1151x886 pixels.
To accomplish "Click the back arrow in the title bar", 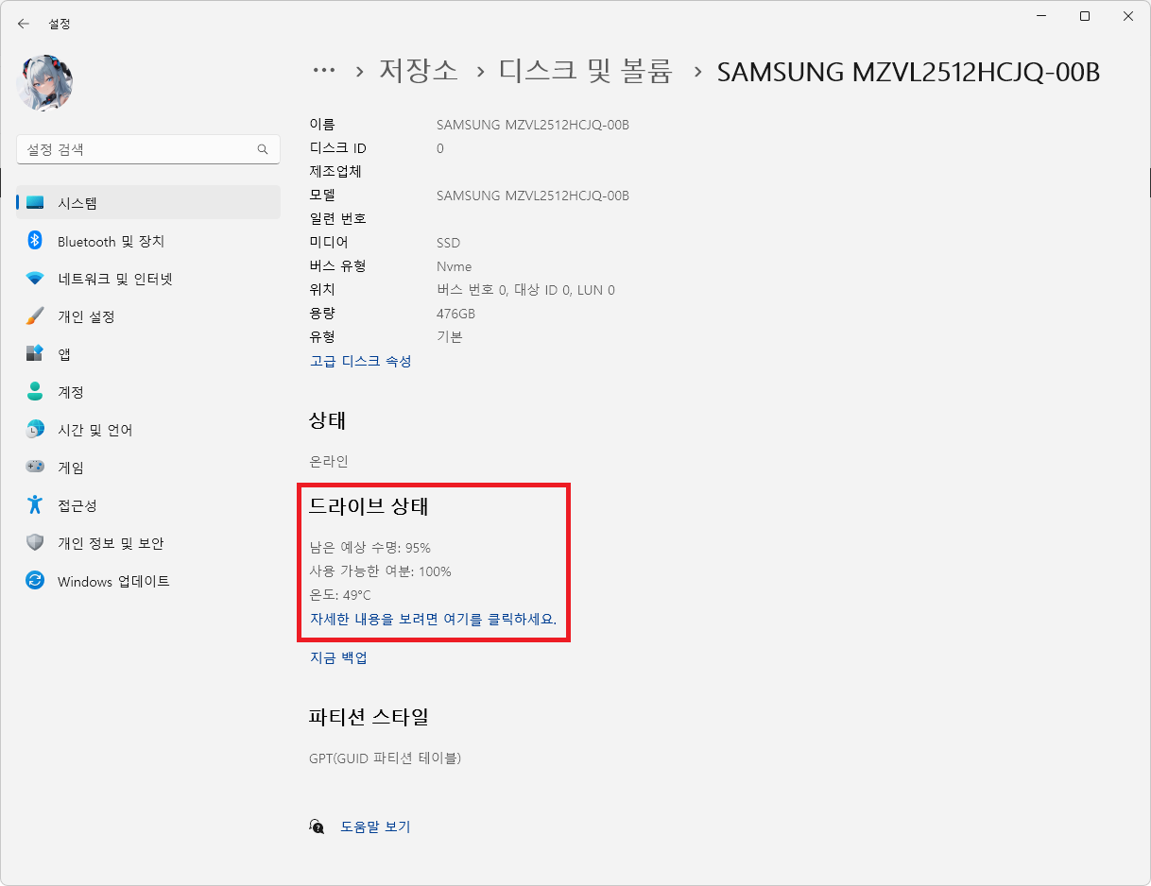I will [24, 24].
